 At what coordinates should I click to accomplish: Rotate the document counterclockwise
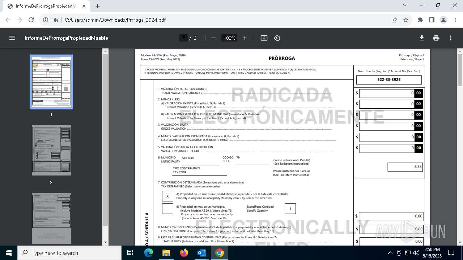(277, 38)
